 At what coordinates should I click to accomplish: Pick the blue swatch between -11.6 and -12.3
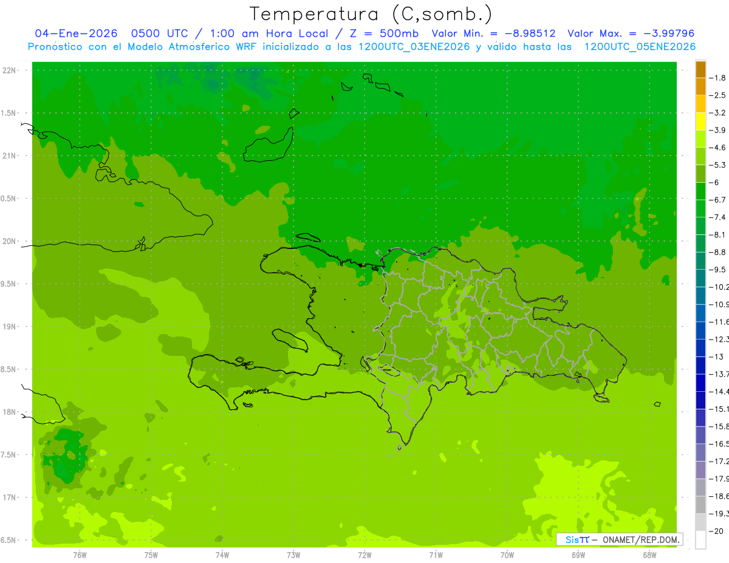point(700,330)
